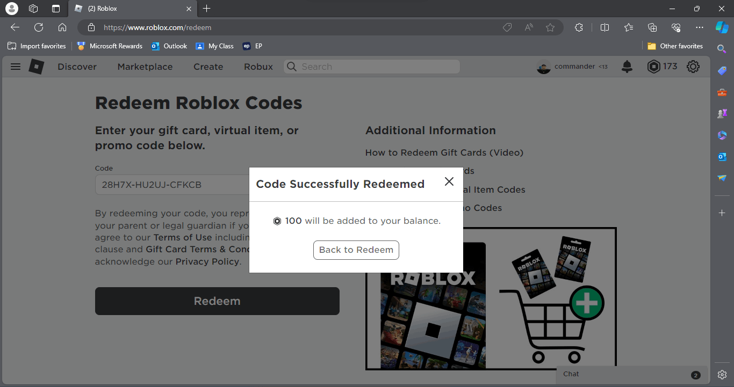Image resolution: width=734 pixels, height=387 pixels.
Task: Refresh the page with reload icon
Action: [x=39, y=27]
